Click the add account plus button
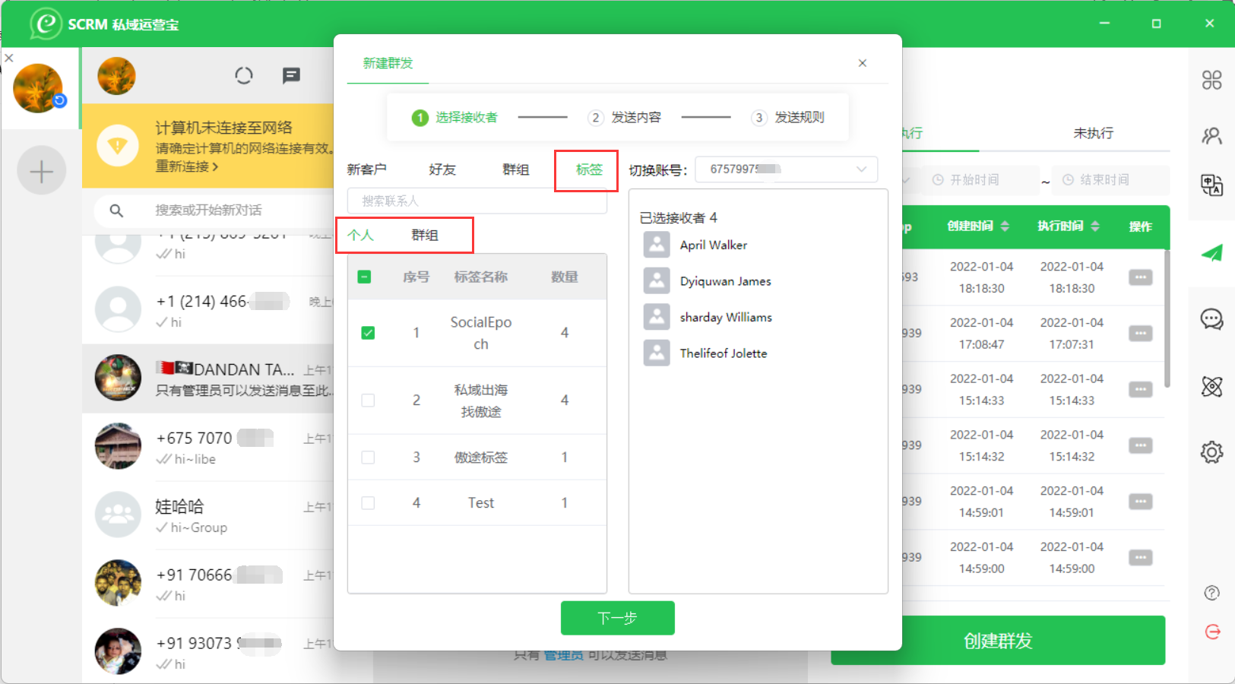Screen dimensions: 1235x684 pyautogui.click(x=42, y=171)
